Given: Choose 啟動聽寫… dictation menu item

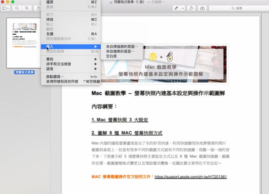Looking at the screenshot, I should (x=71, y=77).
